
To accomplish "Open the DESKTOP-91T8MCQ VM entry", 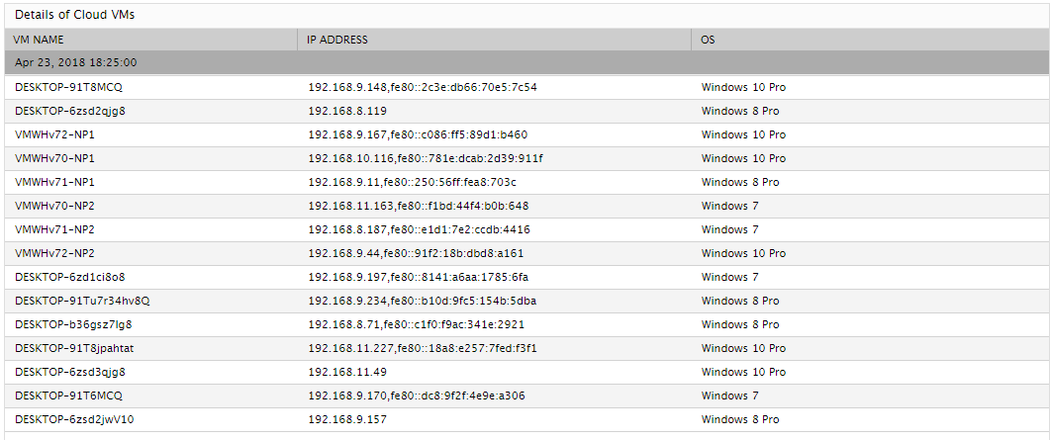I will pyautogui.click(x=68, y=87).
